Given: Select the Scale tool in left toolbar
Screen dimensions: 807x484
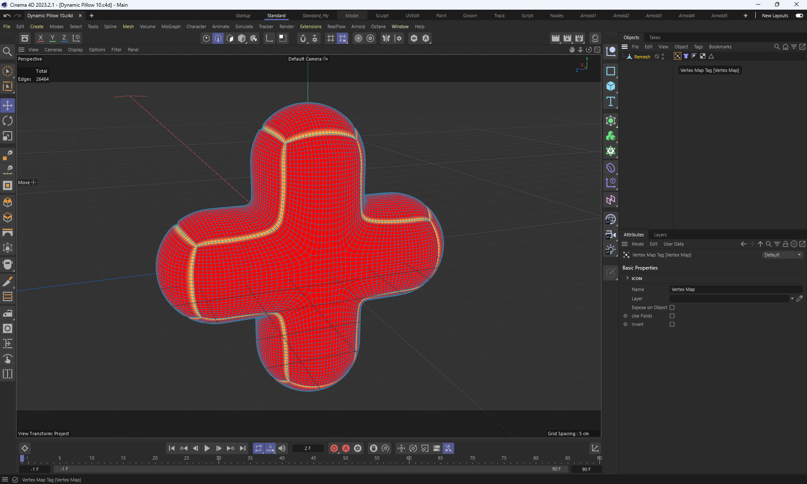Looking at the screenshot, I should pyautogui.click(x=8, y=136).
